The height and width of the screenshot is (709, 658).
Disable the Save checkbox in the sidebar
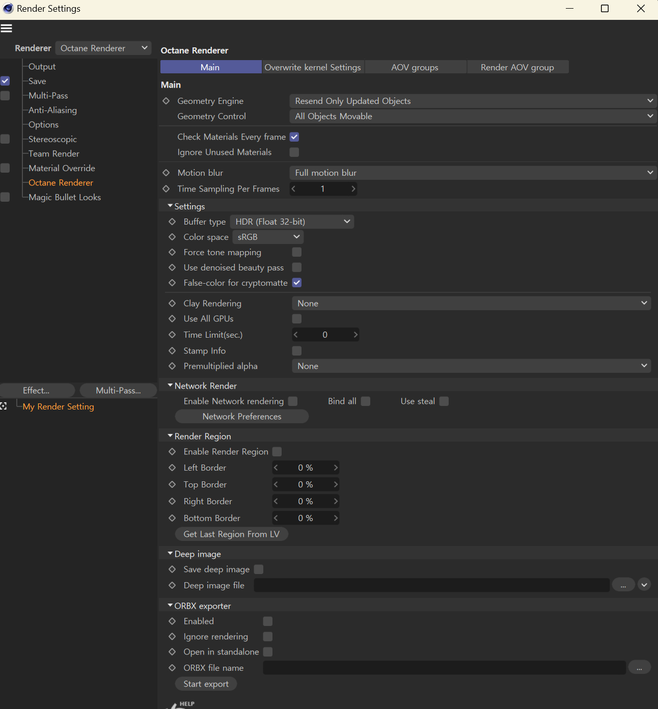point(5,81)
